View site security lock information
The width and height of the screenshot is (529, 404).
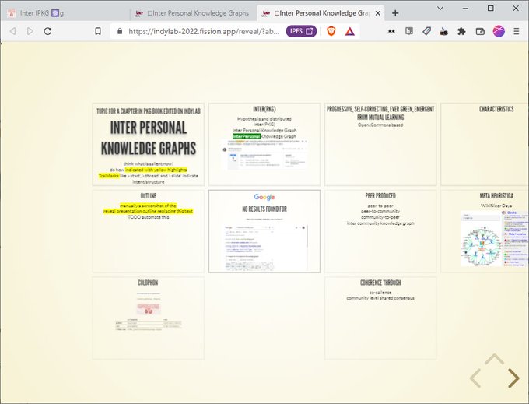(120, 31)
